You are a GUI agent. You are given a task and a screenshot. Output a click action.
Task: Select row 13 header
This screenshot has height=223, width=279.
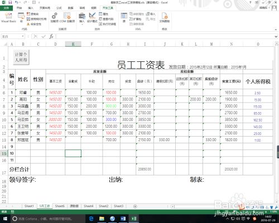4,140
